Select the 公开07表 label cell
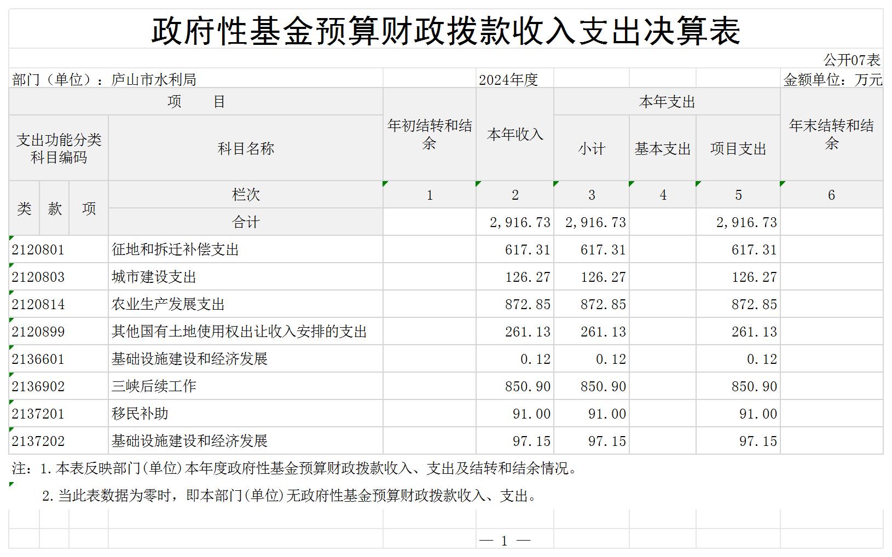 (852, 59)
